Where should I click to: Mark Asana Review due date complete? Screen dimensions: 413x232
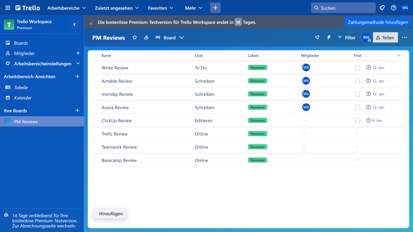click(x=357, y=107)
